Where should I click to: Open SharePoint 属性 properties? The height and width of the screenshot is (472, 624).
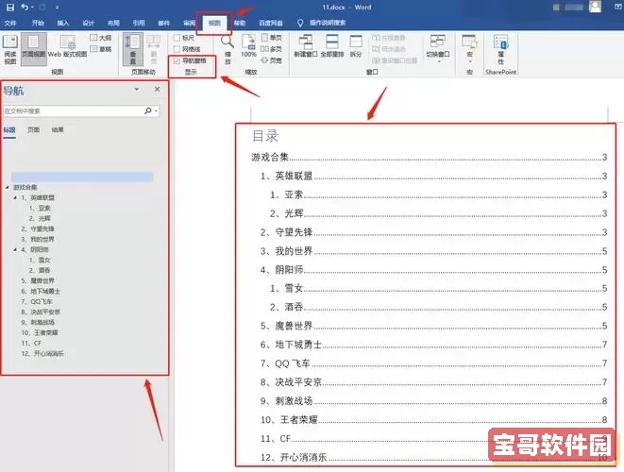(x=500, y=49)
